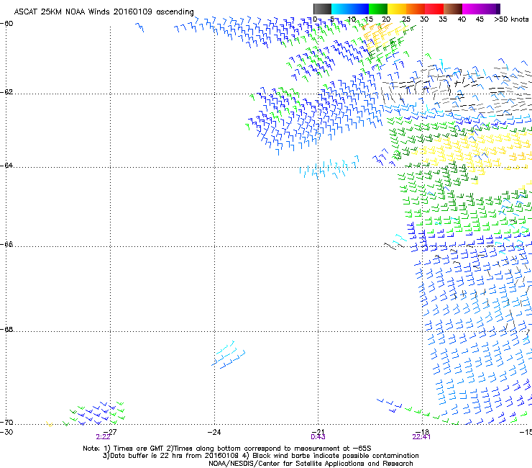Click the purple pass time '0:43'
The width and height of the screenshot is (532, 468).
(318, 437)
